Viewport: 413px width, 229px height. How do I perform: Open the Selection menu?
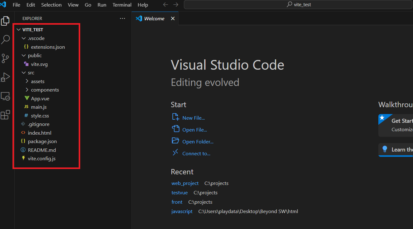(52, 5)
